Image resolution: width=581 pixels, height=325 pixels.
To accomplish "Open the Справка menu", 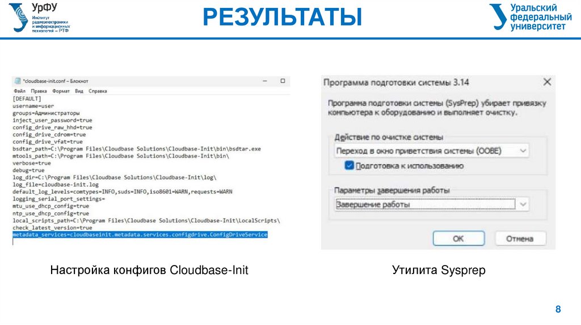I will click(x=98, y=91).
